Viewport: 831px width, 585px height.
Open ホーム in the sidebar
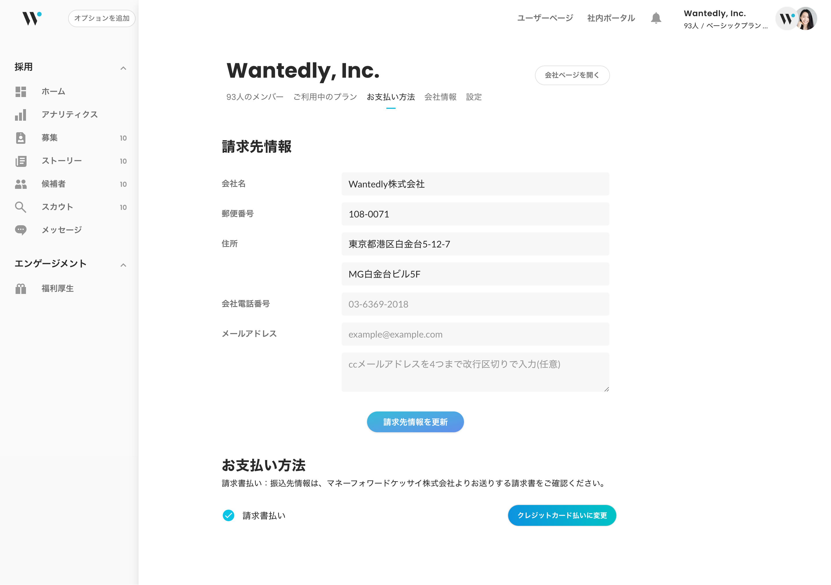[53, 92]
